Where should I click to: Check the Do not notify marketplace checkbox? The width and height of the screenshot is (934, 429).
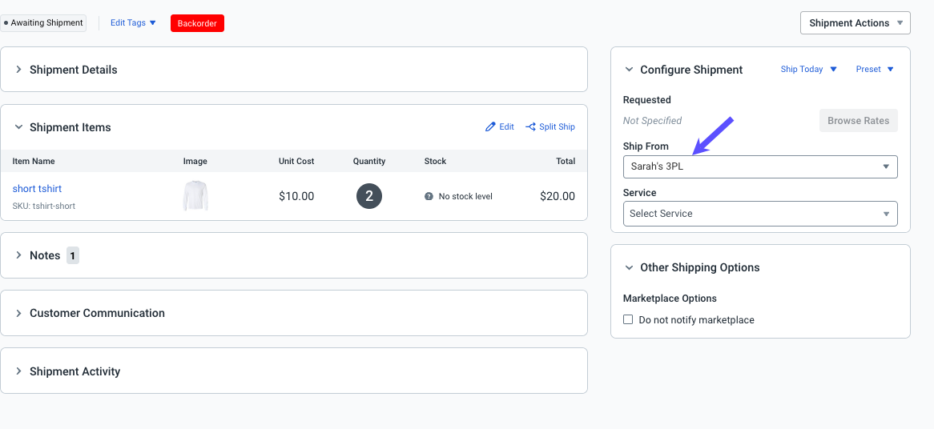tap(628, 320)
